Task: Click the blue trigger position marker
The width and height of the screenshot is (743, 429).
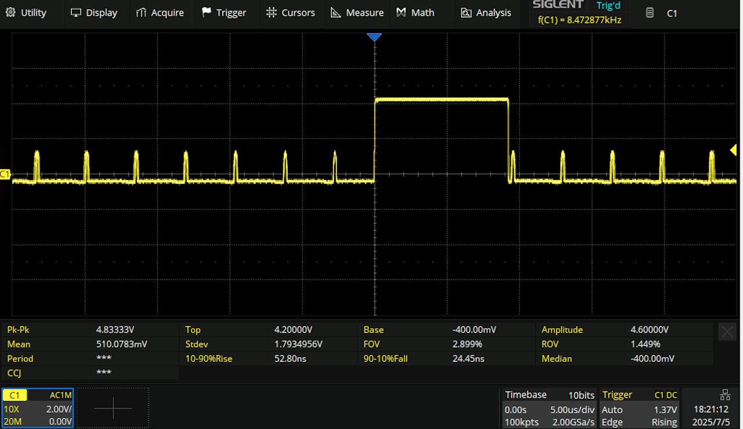Action: (374, 38)
